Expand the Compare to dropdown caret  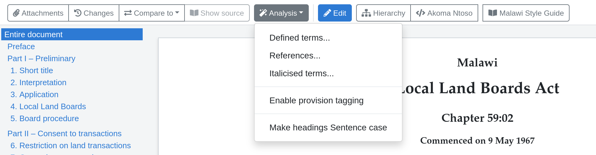(x=177, y=13)
